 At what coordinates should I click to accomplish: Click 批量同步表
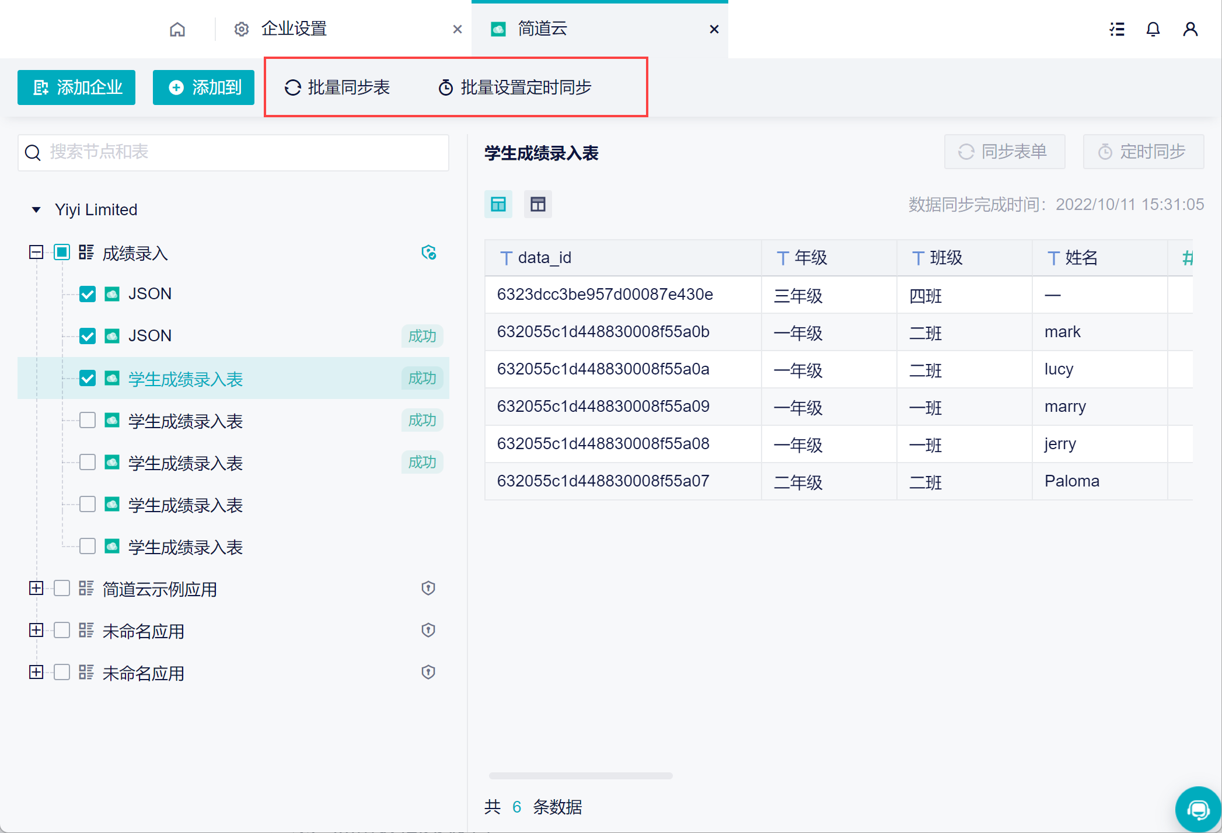tap(337, 87)
